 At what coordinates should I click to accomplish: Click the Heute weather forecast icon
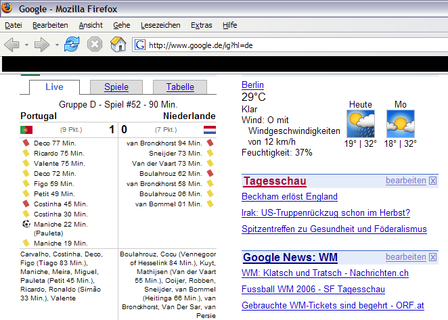point(361,124)
